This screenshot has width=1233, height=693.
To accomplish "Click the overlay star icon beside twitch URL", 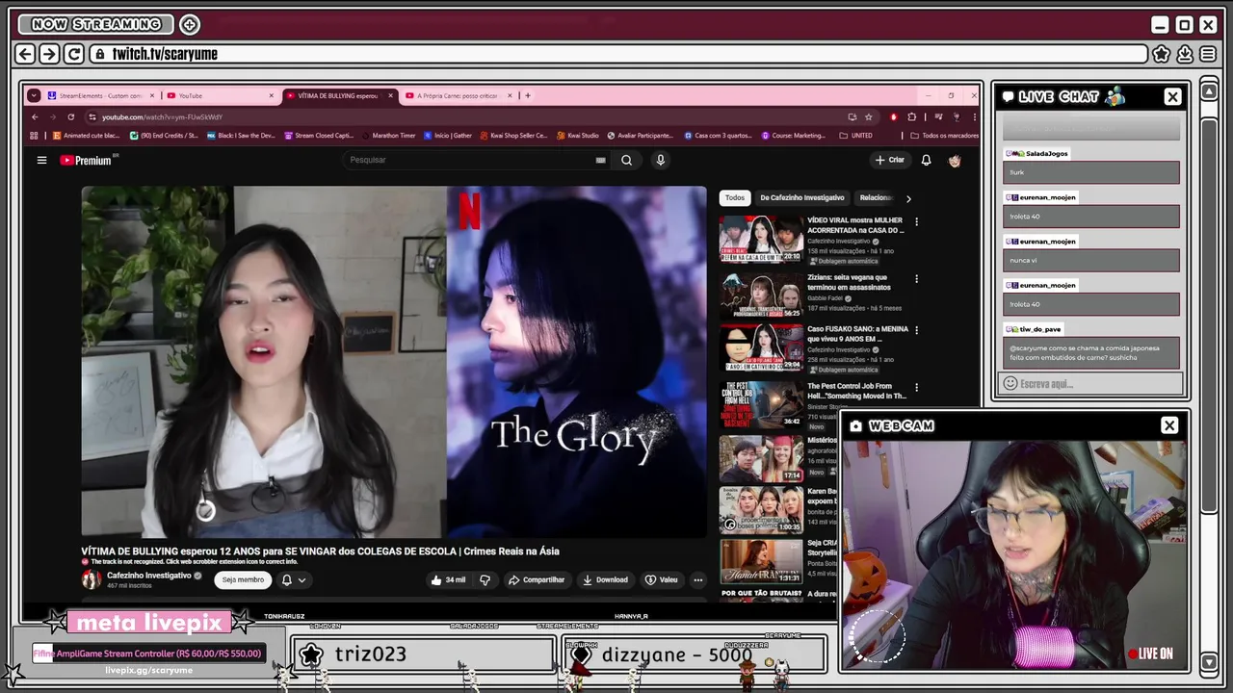I will pyautogui.click(x=1161, y=54).
